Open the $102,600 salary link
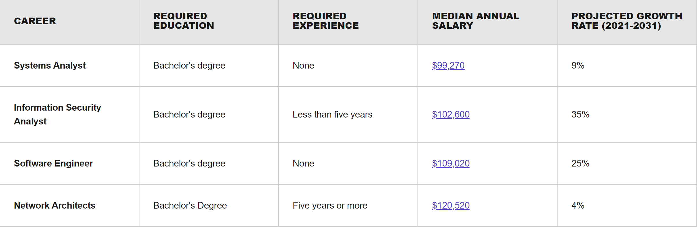This screenshot has width=697, height=227. [451, 114]
